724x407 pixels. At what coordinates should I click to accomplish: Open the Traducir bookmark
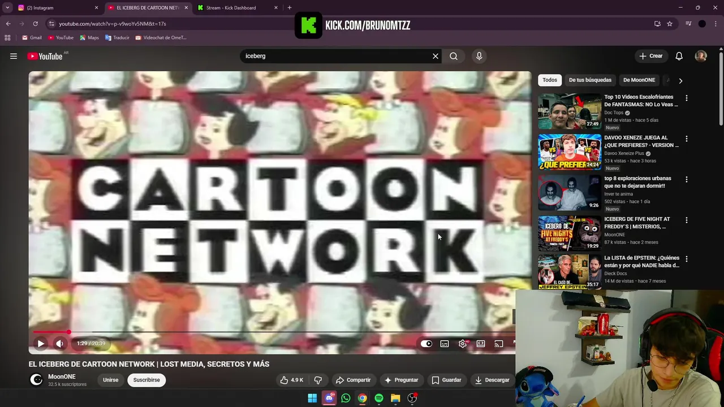pos(117,38)
